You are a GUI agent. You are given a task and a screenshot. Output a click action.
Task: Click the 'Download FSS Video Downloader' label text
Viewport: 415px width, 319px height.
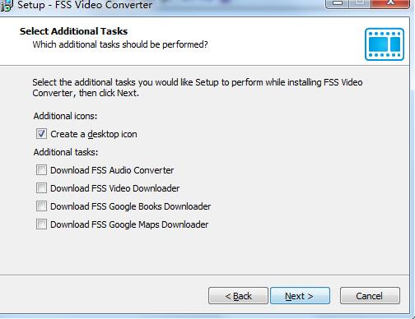click(x=115, y=188)
